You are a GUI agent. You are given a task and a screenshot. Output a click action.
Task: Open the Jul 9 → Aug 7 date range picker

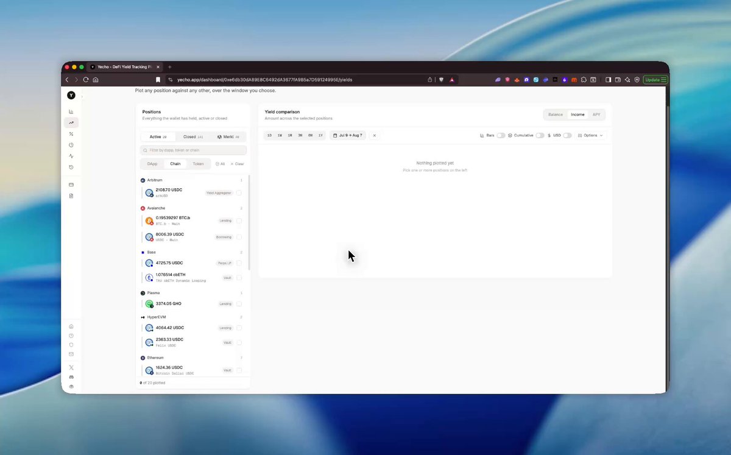348,135
